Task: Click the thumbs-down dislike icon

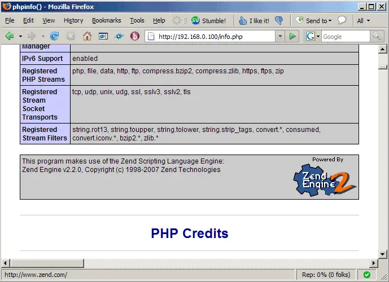Action: 279,20
